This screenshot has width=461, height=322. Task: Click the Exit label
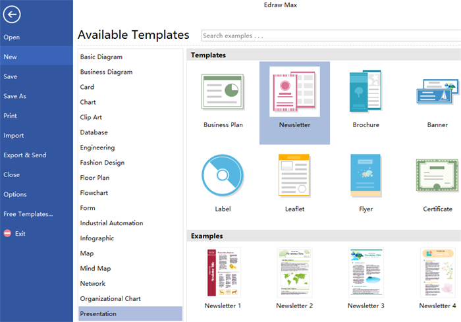(x=20, y=234)
